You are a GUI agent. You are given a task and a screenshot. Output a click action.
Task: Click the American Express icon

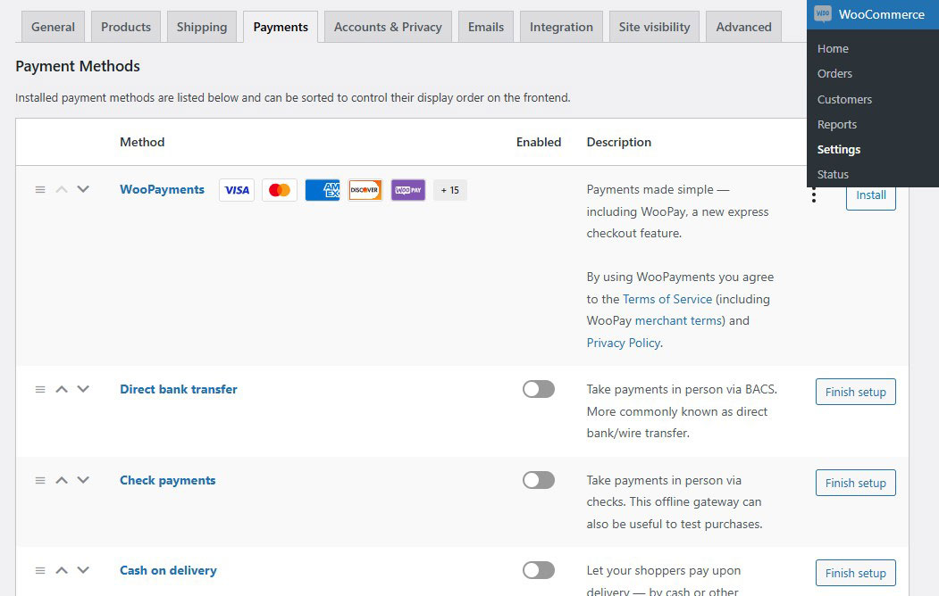(x=323, y=190)
